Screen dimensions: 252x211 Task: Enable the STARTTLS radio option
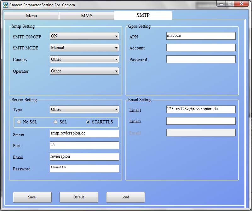(88, 122)
